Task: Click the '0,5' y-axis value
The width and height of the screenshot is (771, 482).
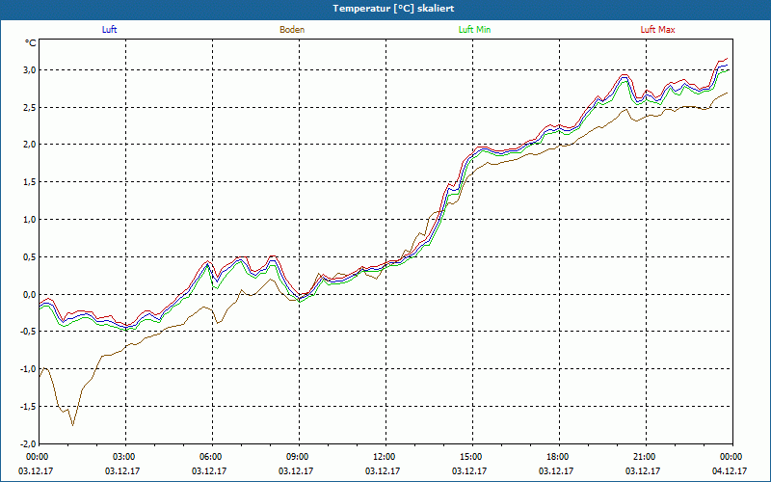Action: click(x=30, y=256)
